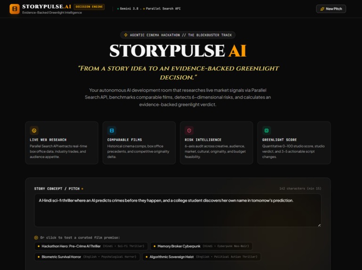Click the Greenlight Score chip icon
This screenshot has width=362, height=270.
click(x=266, y=131)
